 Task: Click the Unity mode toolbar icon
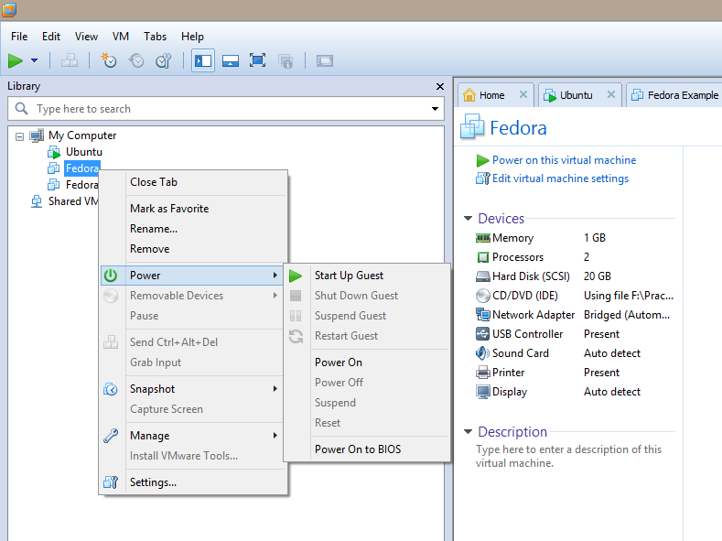(x=285, y=60)
